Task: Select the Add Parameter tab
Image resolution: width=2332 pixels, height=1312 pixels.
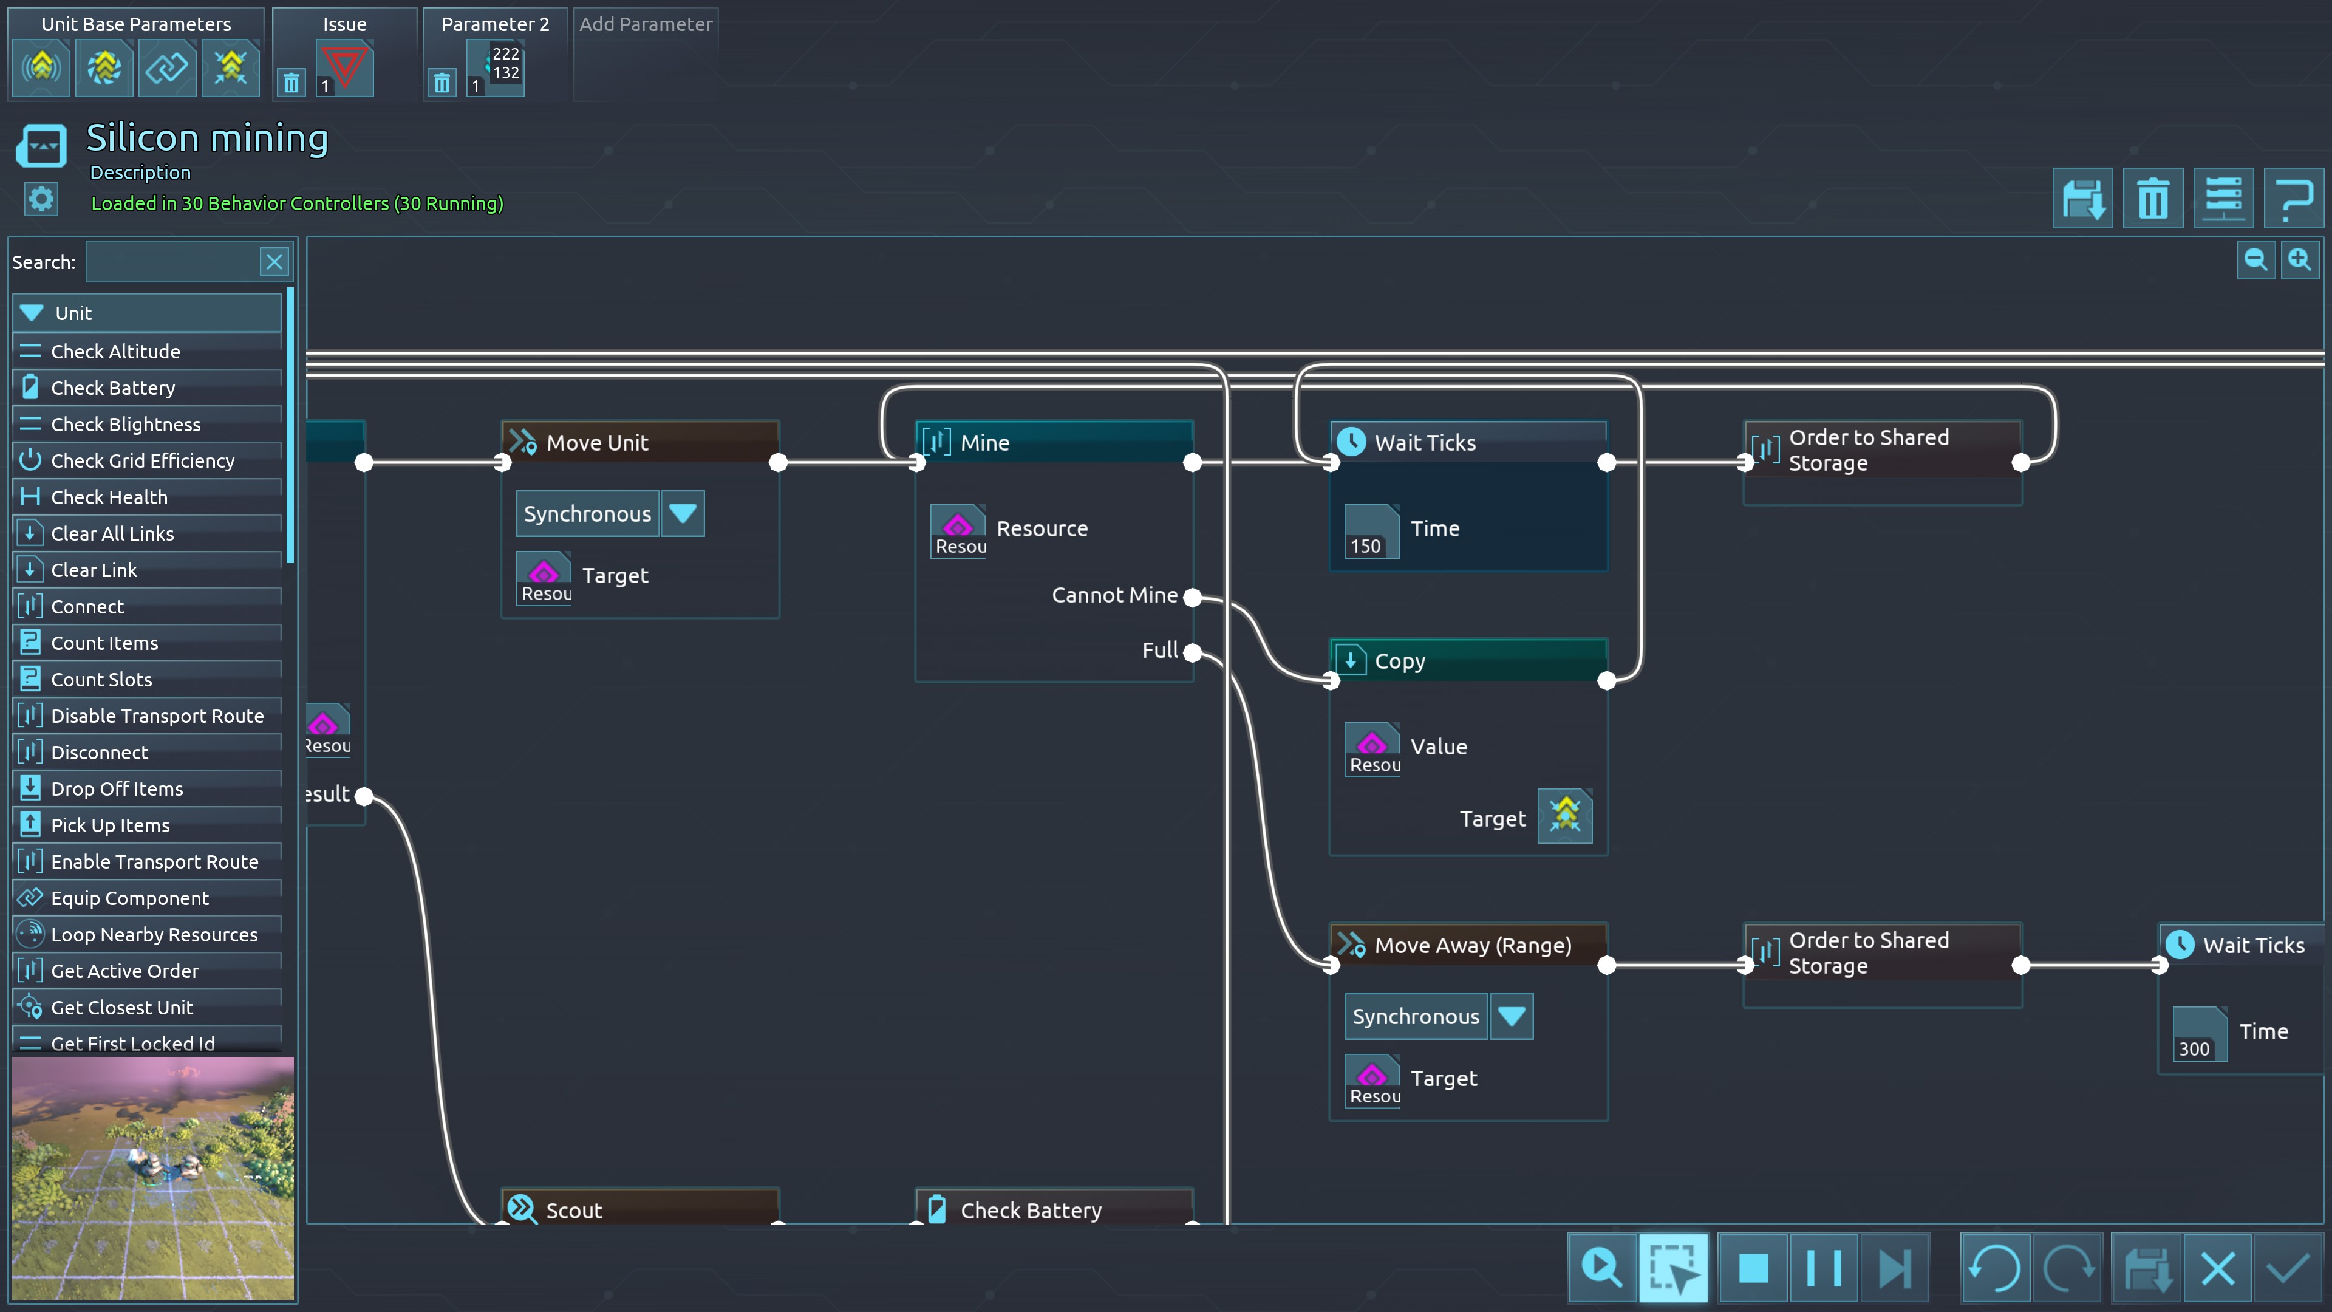Action: (646, 24)
